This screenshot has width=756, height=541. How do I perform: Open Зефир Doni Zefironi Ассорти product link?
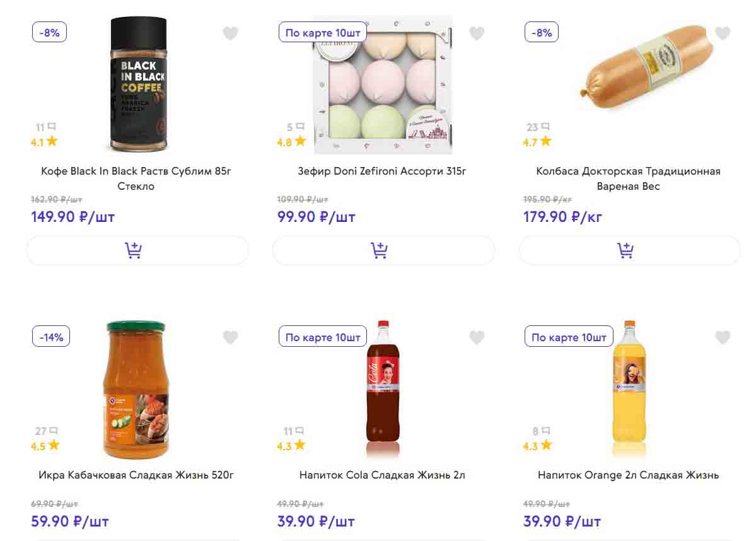(x=382, y=171)
